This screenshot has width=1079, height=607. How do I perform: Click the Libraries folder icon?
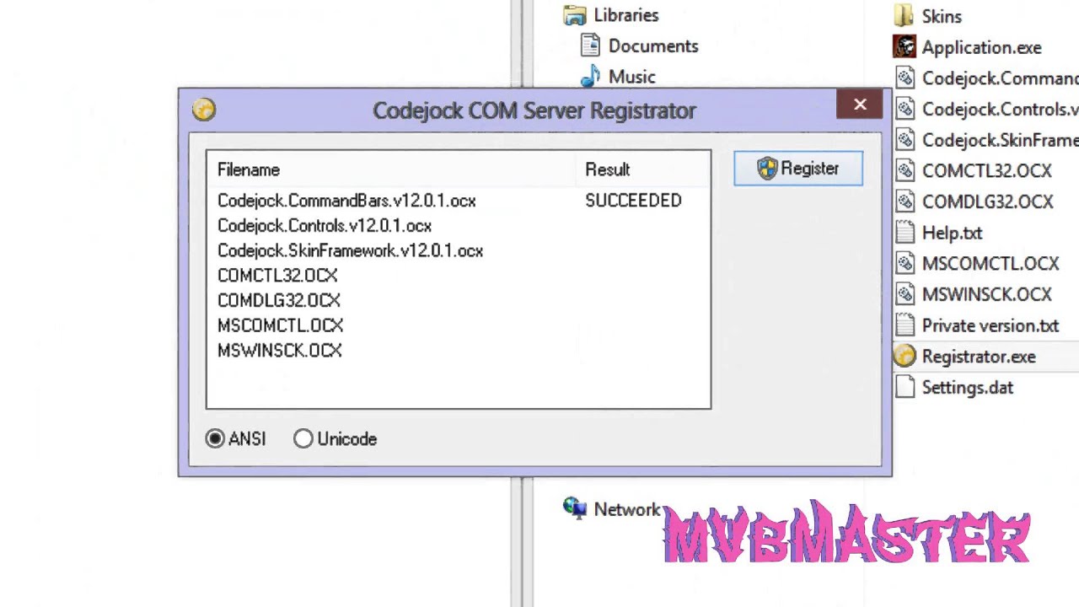(575, 15)
